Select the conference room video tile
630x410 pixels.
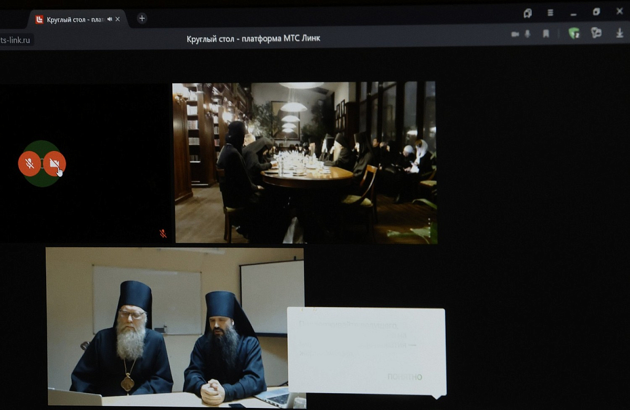[x=304, y=162]
